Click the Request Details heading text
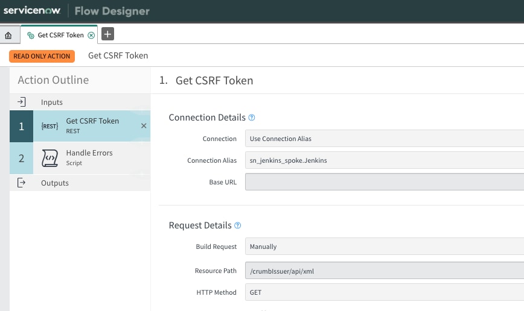The image size is (524, 311). (200, 225)
